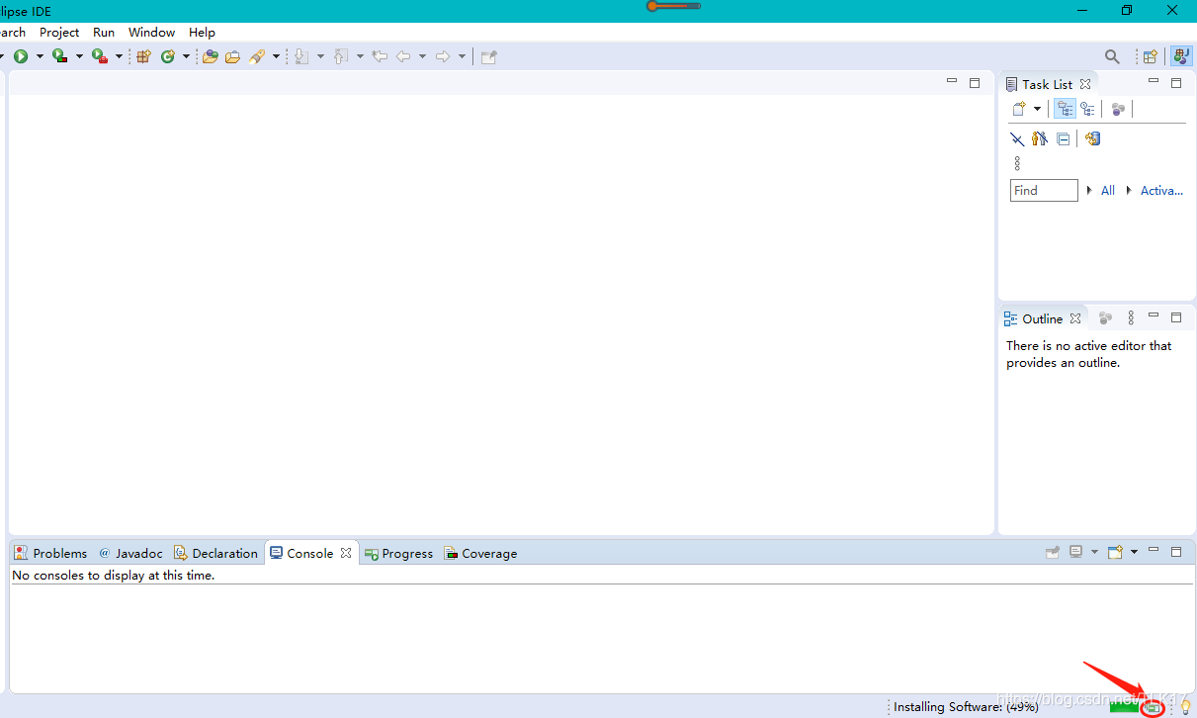The width and height of the screenshot is (1197, 718).
Task: Open the Help menu
Action: (202, 33)
